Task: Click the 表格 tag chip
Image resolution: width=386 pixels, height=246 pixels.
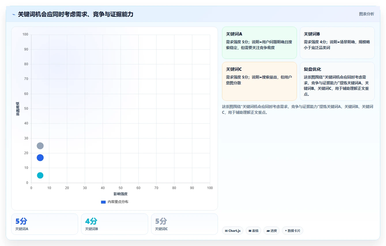Action: (x=253, y=231)
